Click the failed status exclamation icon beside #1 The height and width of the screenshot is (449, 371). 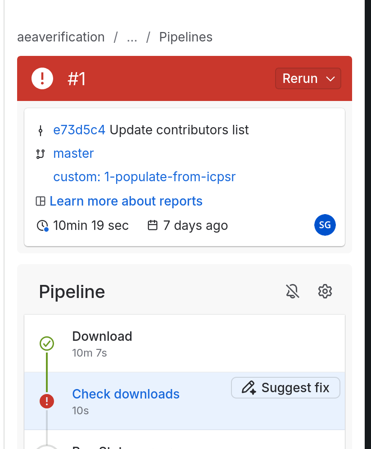coord(42,78)
